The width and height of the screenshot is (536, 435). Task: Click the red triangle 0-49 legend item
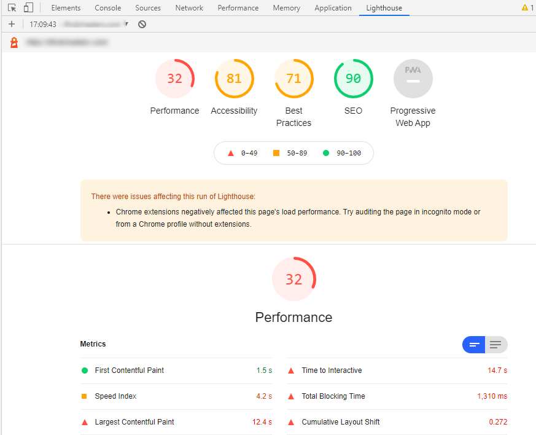(243, 153)
